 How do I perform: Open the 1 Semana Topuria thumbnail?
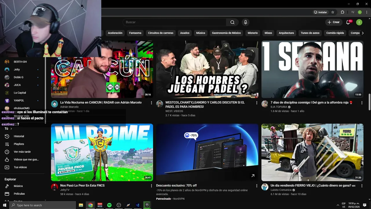click(312, 69)
